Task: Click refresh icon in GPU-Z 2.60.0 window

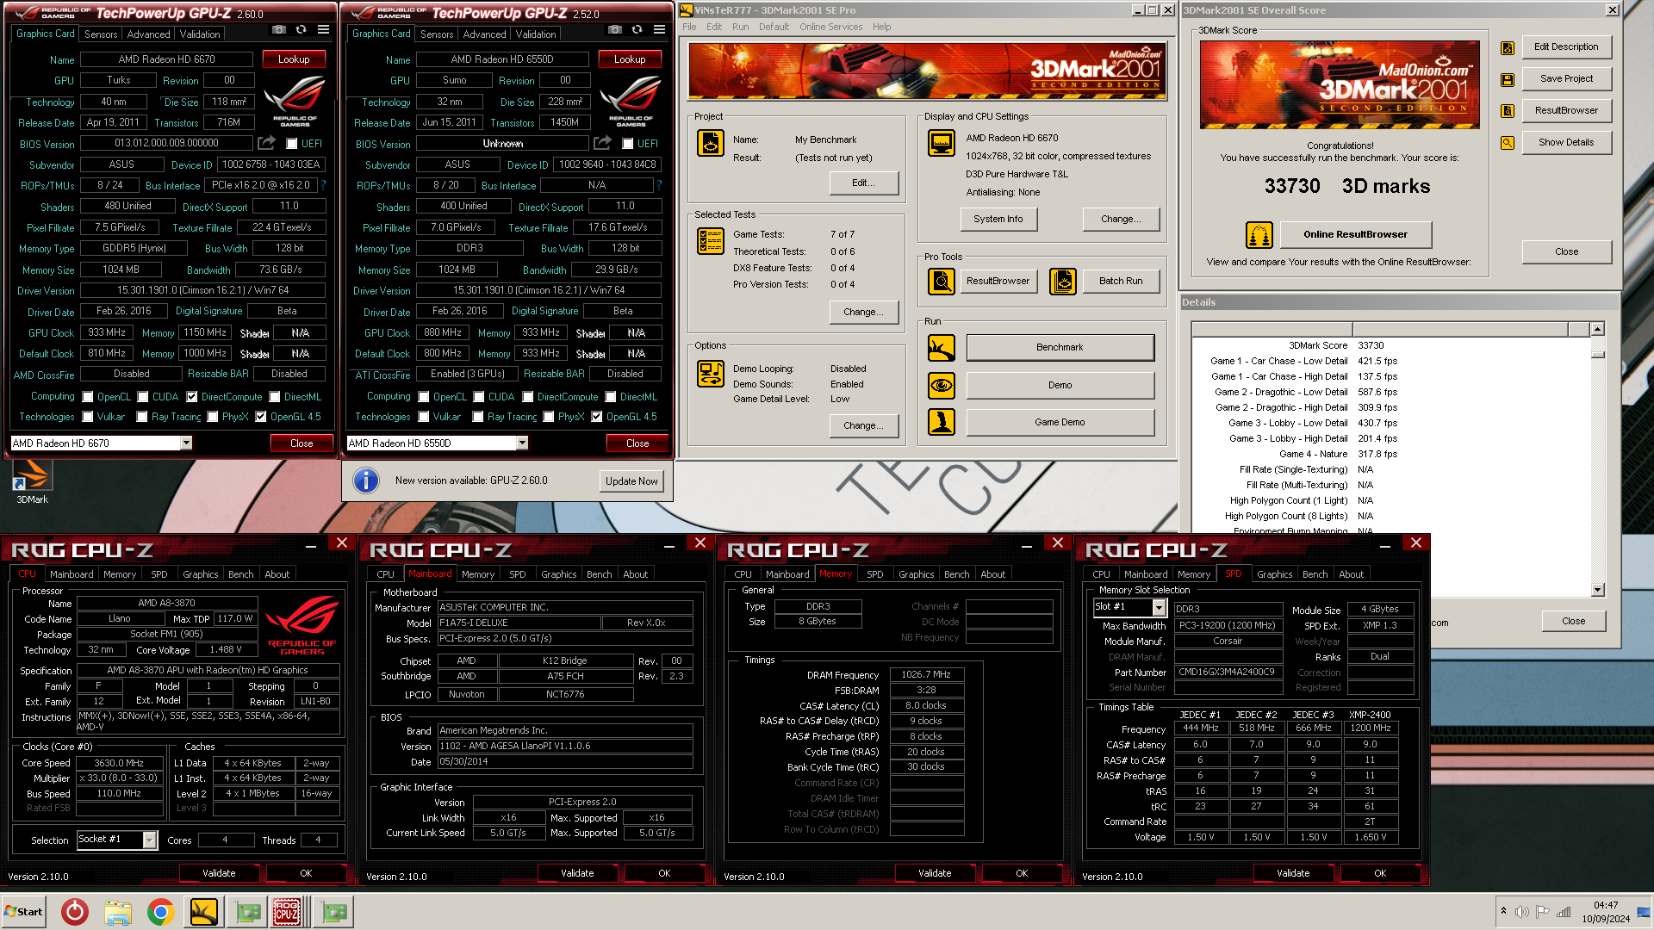Action: pos(301,29)
